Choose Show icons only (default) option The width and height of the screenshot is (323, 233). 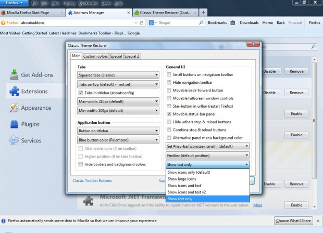click(208, 172)
